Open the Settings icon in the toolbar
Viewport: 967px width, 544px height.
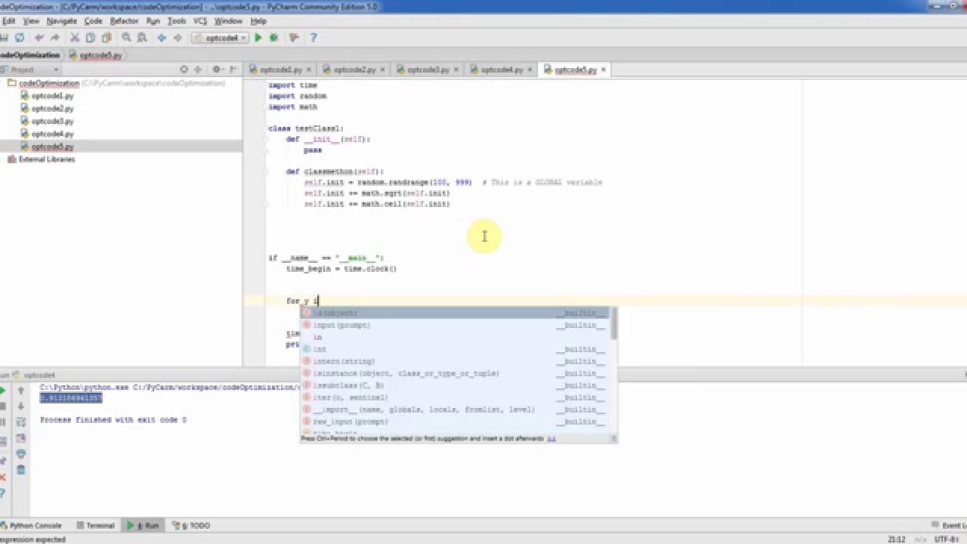pos(294,38)
